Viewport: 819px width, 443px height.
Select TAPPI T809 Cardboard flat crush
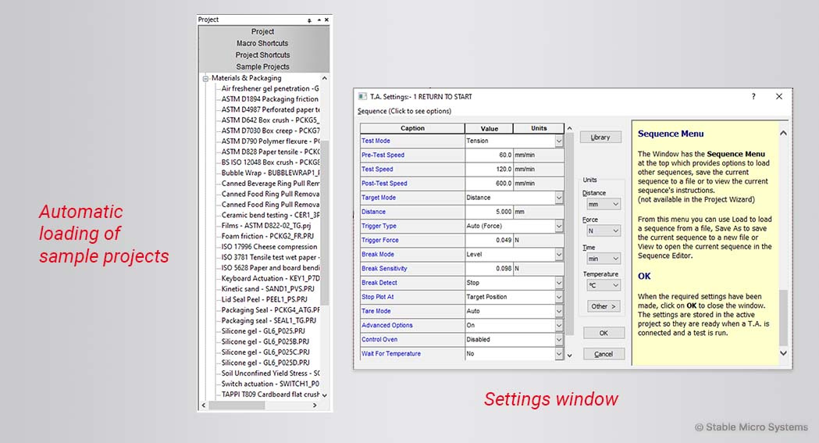pyautogui.click(x=269, y=395)
